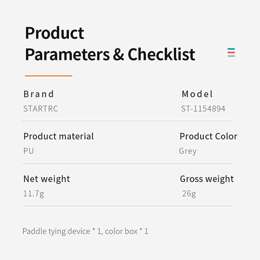Click the 26g gross weight value

point(189,194)
